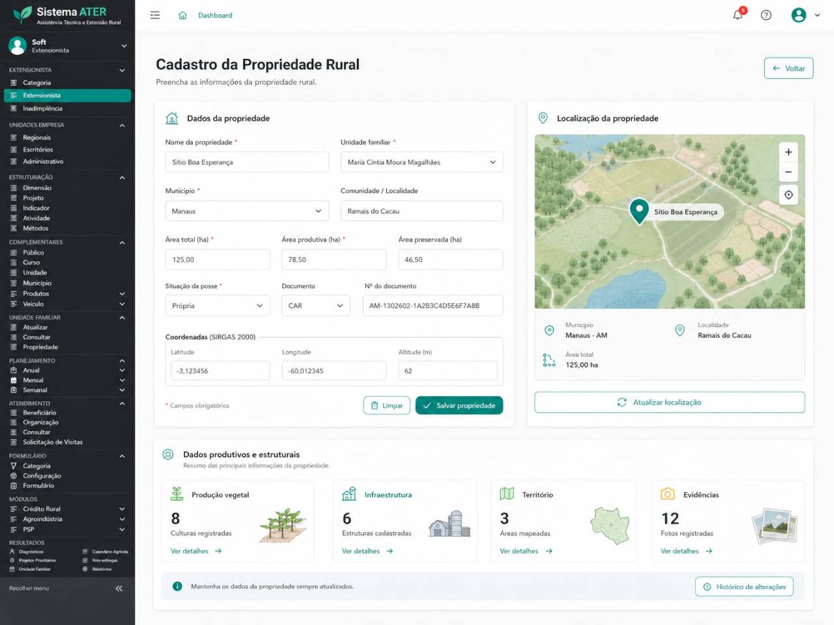Open the Documento CAR dropdown

pyautogui.click(x=316, y=305)
